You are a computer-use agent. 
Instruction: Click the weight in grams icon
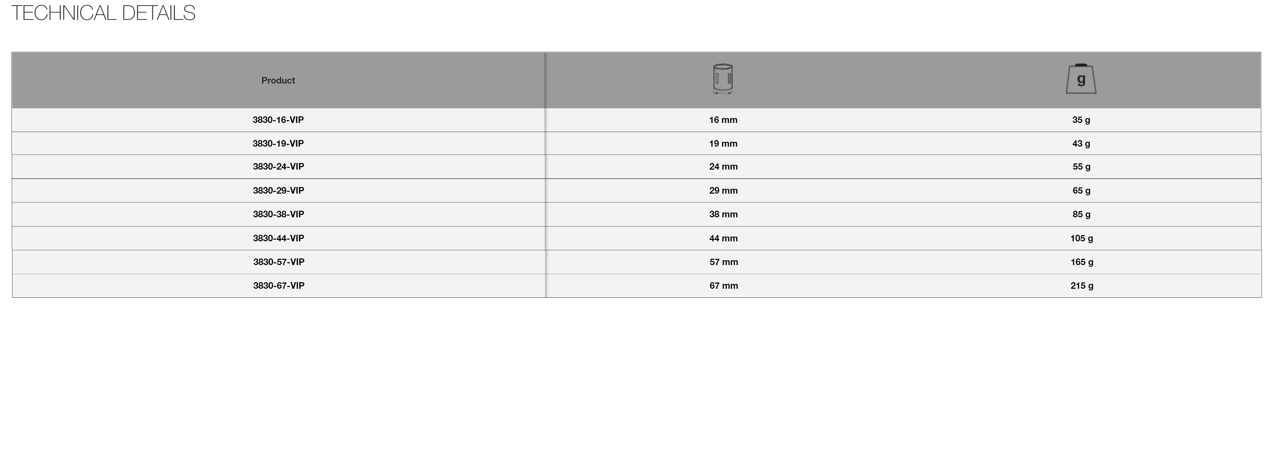(x=1081, y=79)
